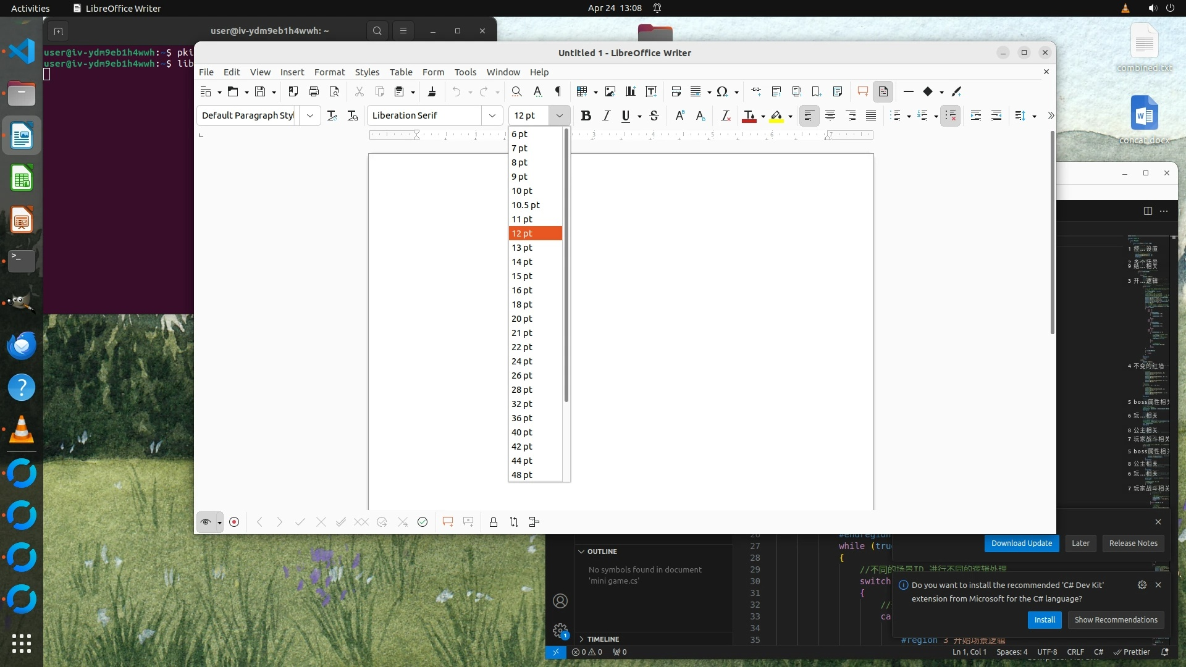Open the Table menu
Screen dimensions: 1186x667
pyautogui.click(x=400, y=72)
